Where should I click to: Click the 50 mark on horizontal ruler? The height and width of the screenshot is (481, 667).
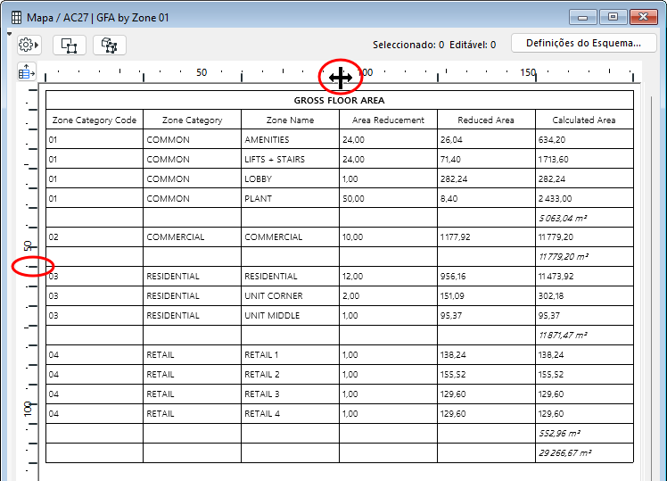202,72
